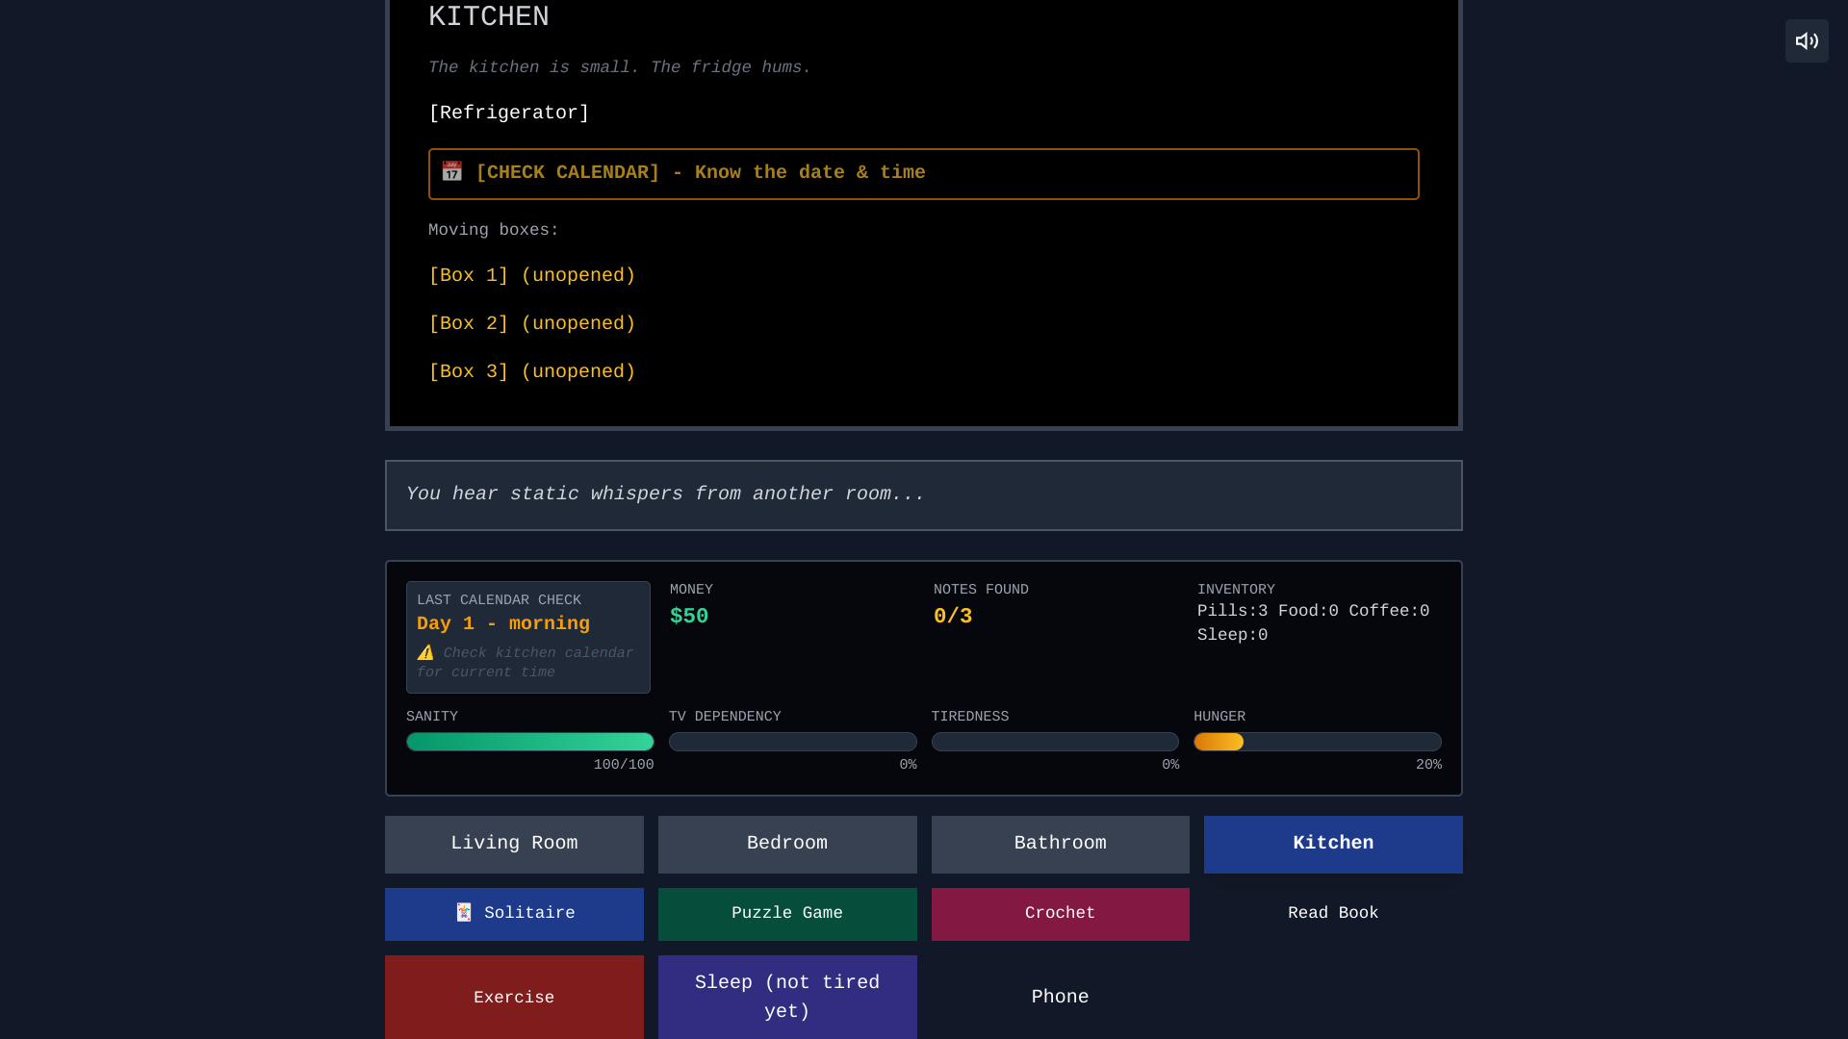Click the TV Dependency bar
The width and height of the screenshot is (1848, 1039).
click(793, 742)
